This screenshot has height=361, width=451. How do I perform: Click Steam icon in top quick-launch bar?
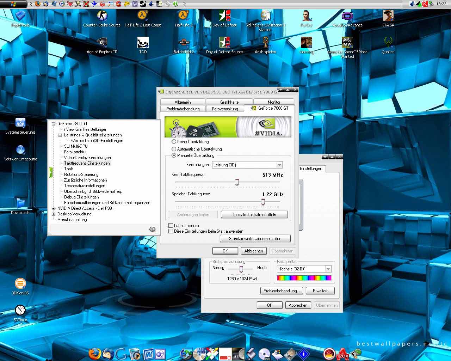(143, 4)
